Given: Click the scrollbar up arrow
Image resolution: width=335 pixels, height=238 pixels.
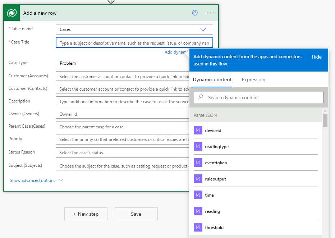Looking at the screenshot, I should 325,111.
